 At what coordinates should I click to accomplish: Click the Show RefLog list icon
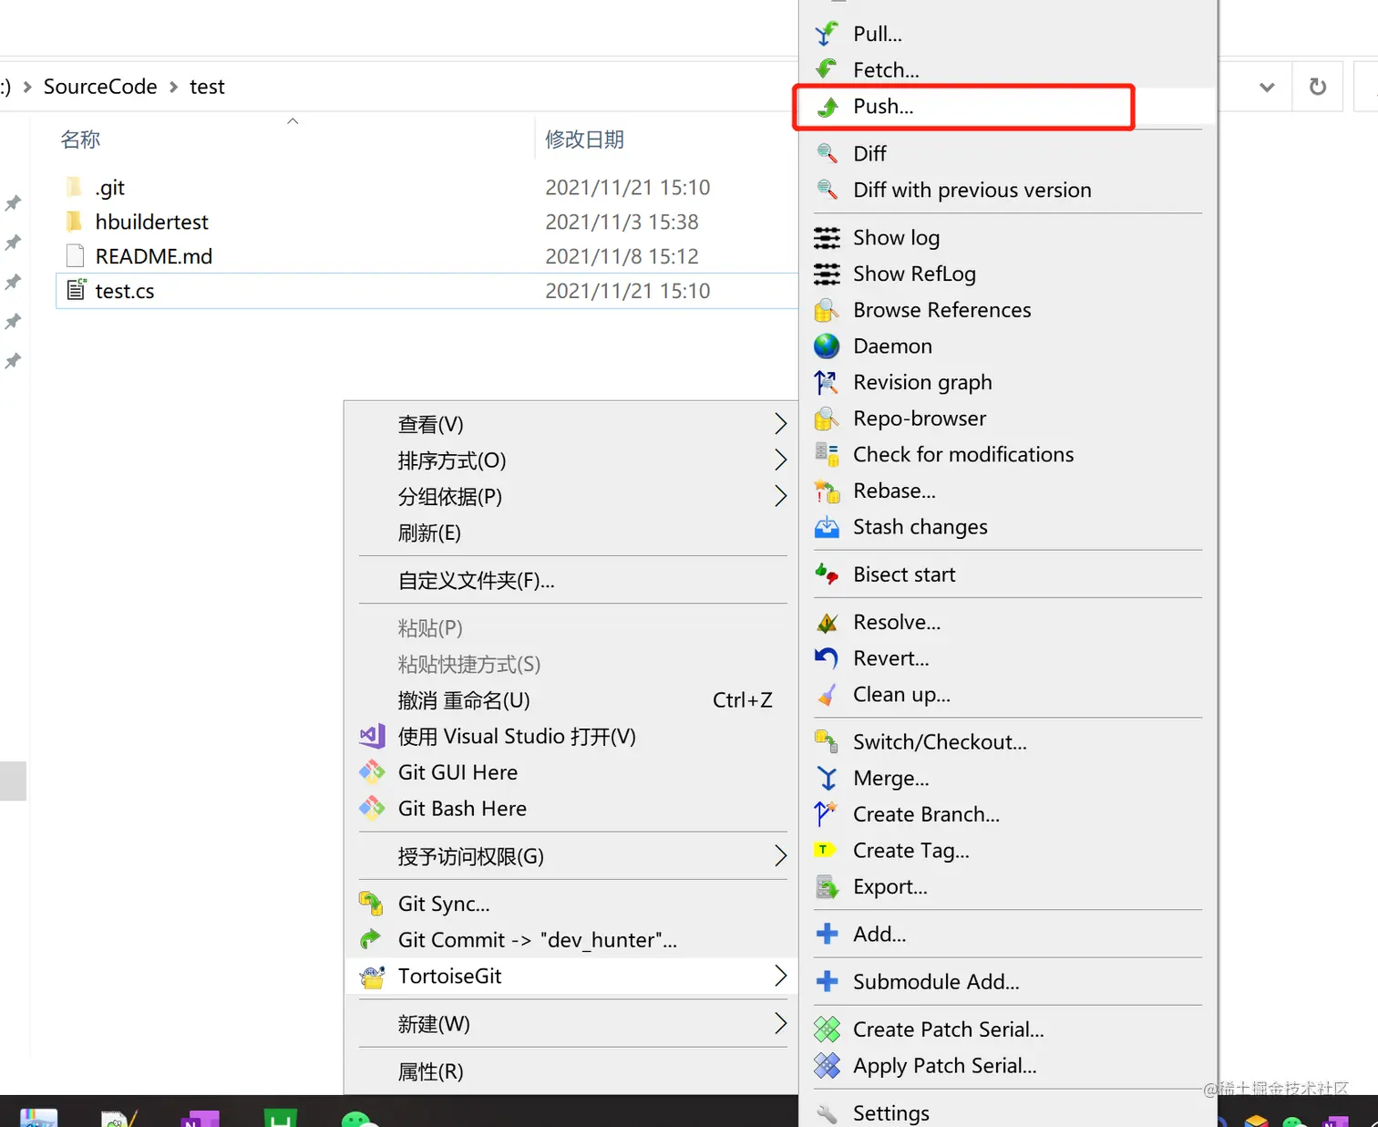(x=827, y=274)
